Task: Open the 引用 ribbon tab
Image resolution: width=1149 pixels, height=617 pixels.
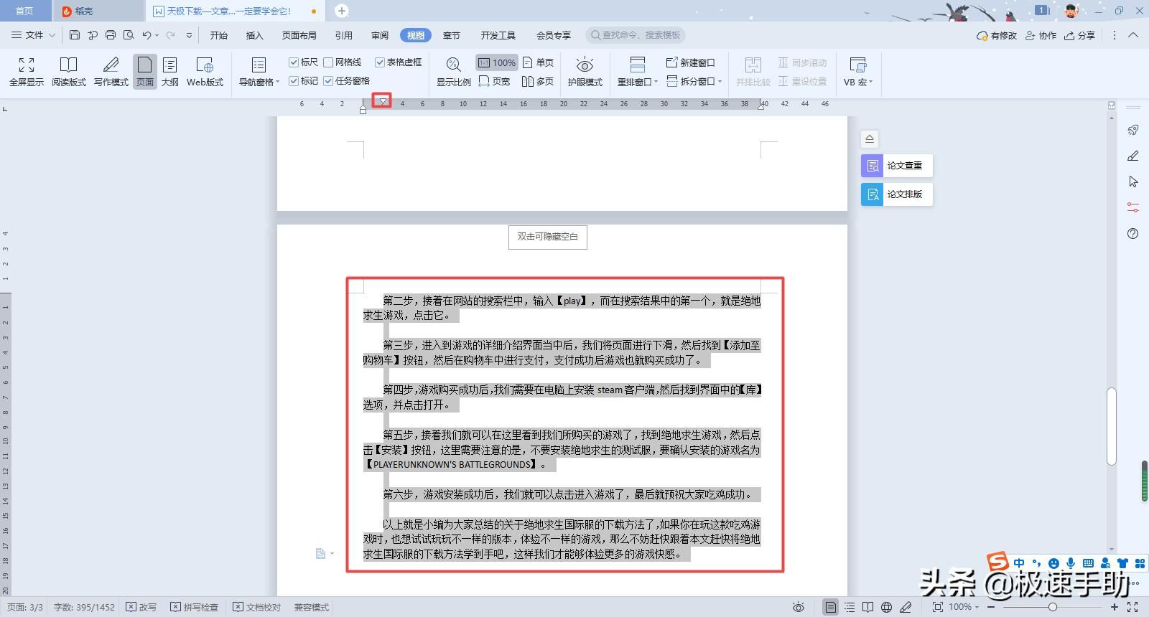Action: click(x=343, y=35)
